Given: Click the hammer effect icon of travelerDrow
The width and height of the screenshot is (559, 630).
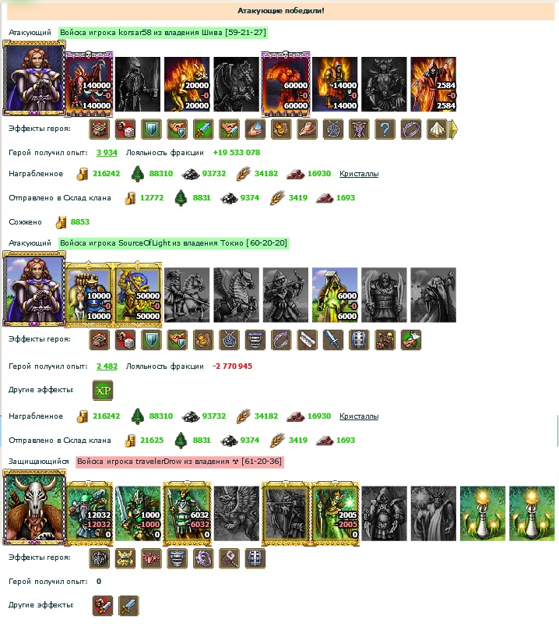Looking at the screenshot, I should 229,558.
